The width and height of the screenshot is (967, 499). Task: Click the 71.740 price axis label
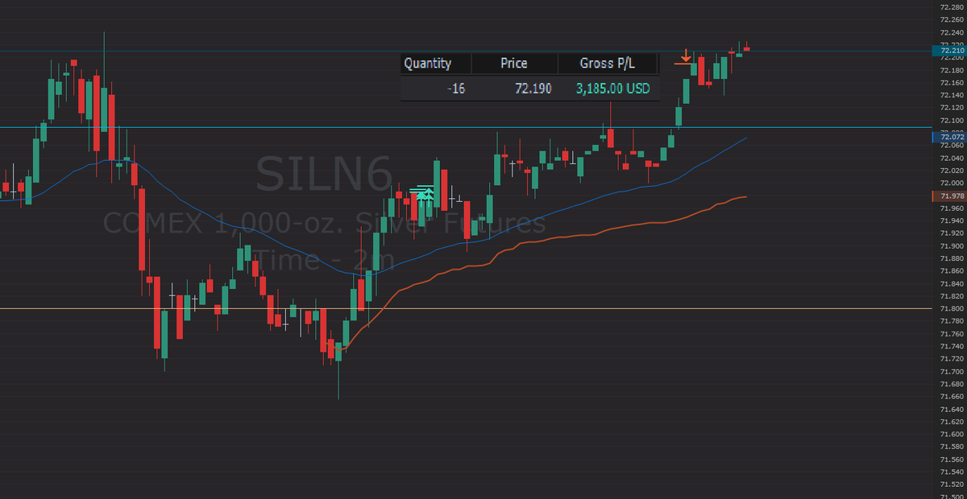click(952, 346)
